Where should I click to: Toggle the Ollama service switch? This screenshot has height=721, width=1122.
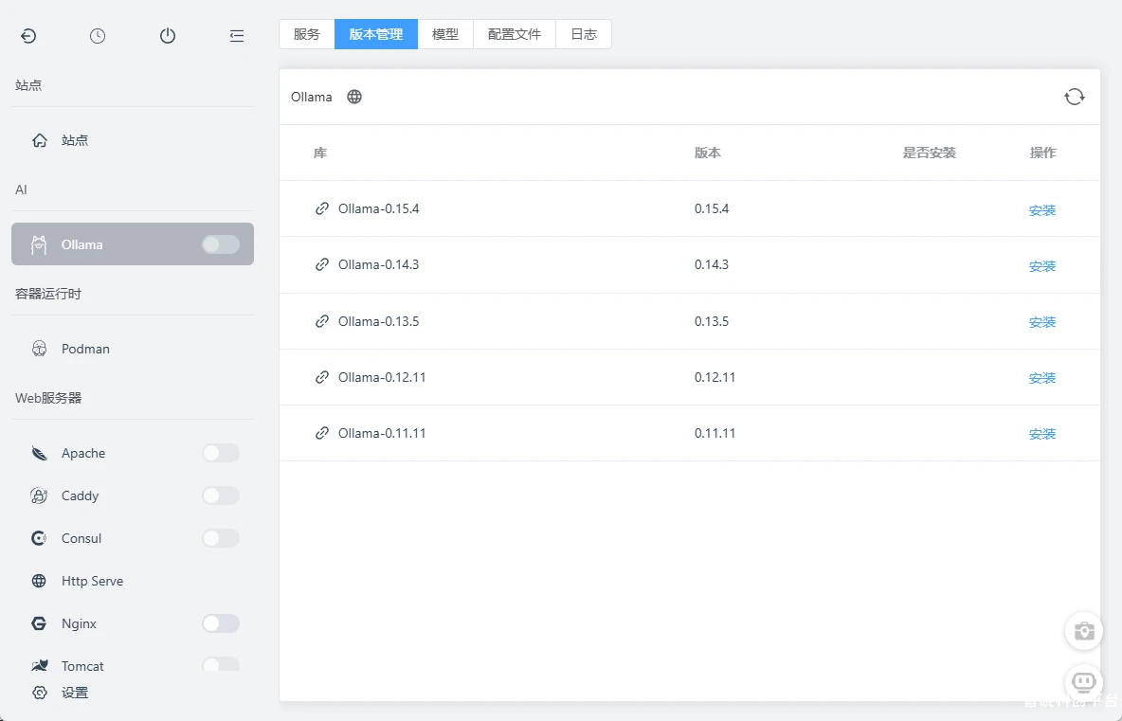[x=220, y=244]
